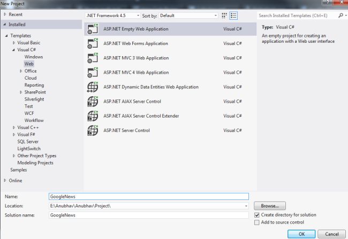
Task: Click the Search Installed Templates box
Action: pyautogui.click(x=297, y=16)
